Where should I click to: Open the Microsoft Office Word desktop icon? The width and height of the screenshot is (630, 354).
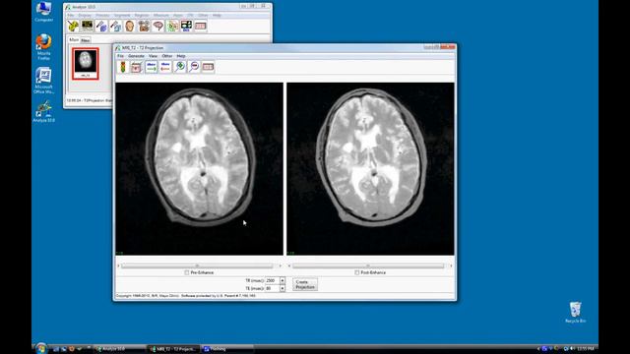[43, 81]
